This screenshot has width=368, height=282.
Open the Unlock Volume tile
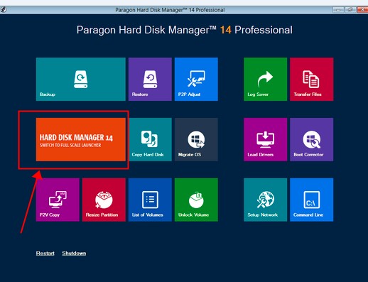click(x=196, y=200)
